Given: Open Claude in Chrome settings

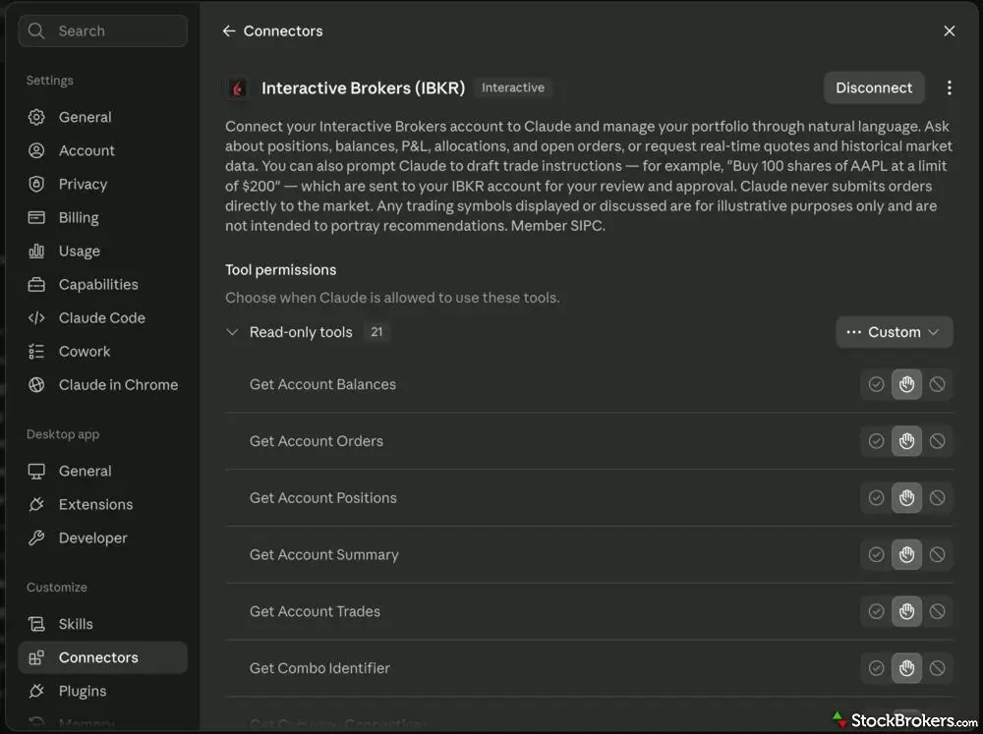Looking at the screenshot, I should click(x=103, y=385).
